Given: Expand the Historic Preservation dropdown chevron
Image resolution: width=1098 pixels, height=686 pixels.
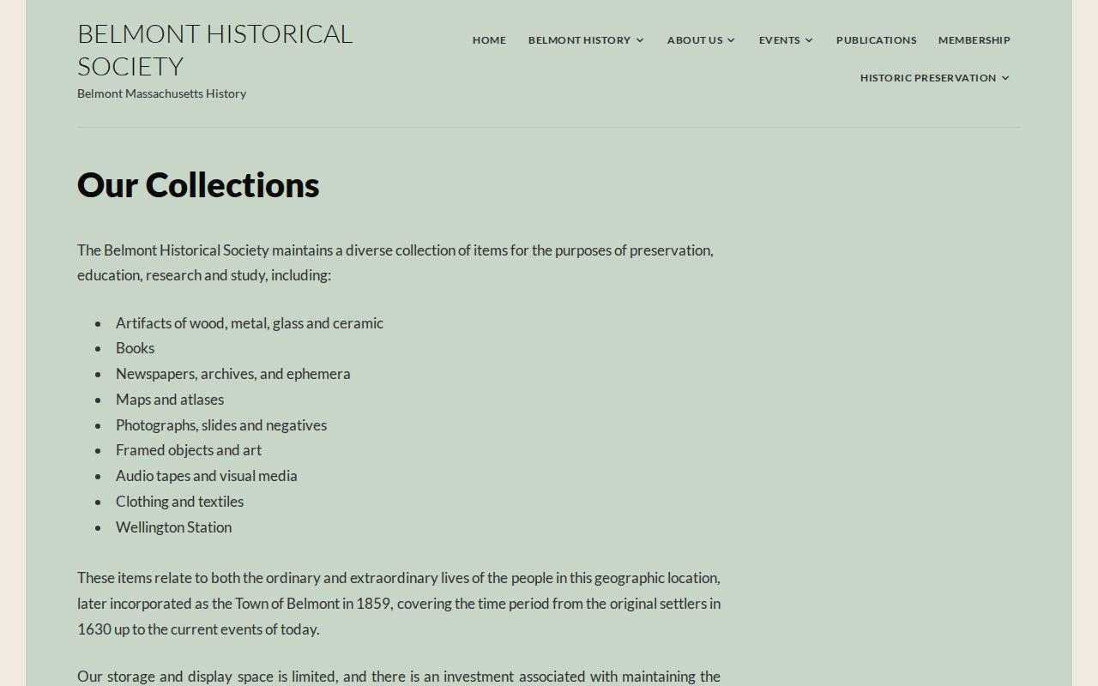Looking at the screenshot, I should (x=1005, y=78).
